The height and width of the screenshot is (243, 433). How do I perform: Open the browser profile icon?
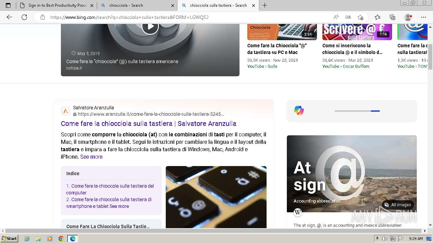408,17
